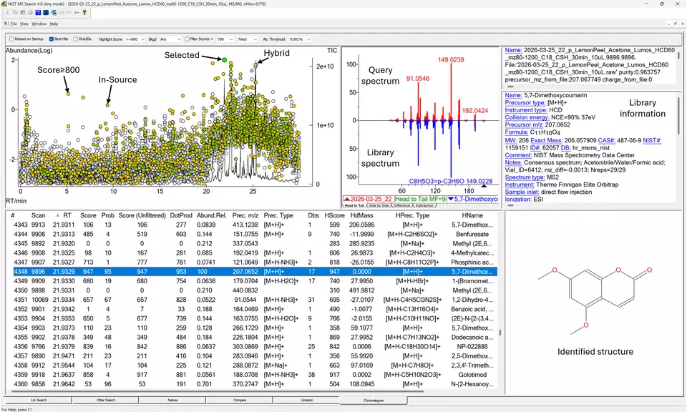Sort by the RT column header
The width and height of the screenshot is (687, 412).
click(67, 215)
